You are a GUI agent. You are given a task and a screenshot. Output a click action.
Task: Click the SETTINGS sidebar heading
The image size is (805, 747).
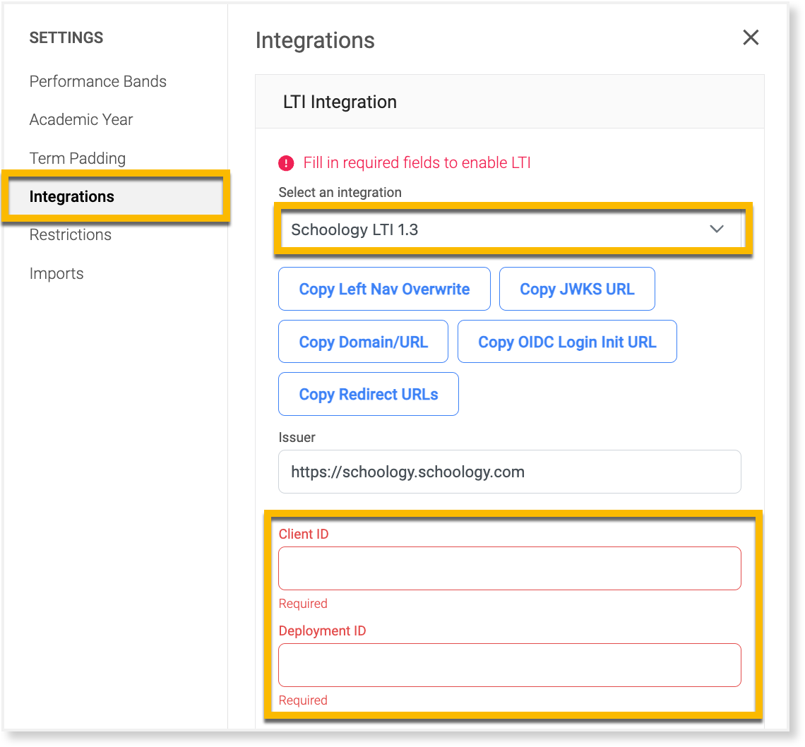click(x=66, y=37)
